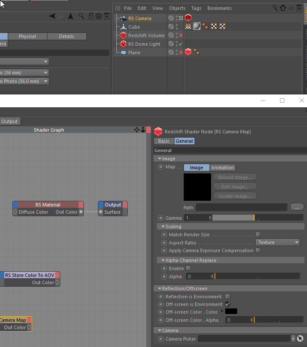The image size is (307, 347).
Task: Click the Cube's grey sphere material tag
Action: point(196,26)
